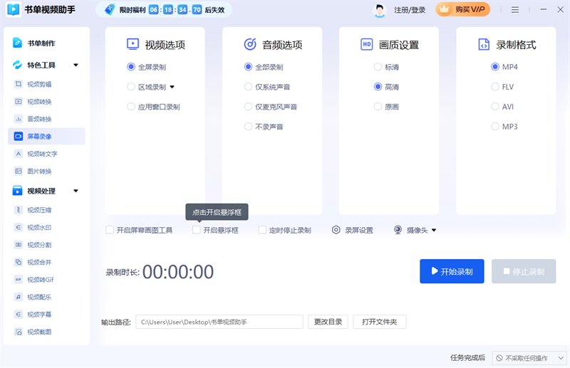570x368 pixels.
Task: Click the user avatar icon for 注册/登录
Action: click(x=380, y=10)
